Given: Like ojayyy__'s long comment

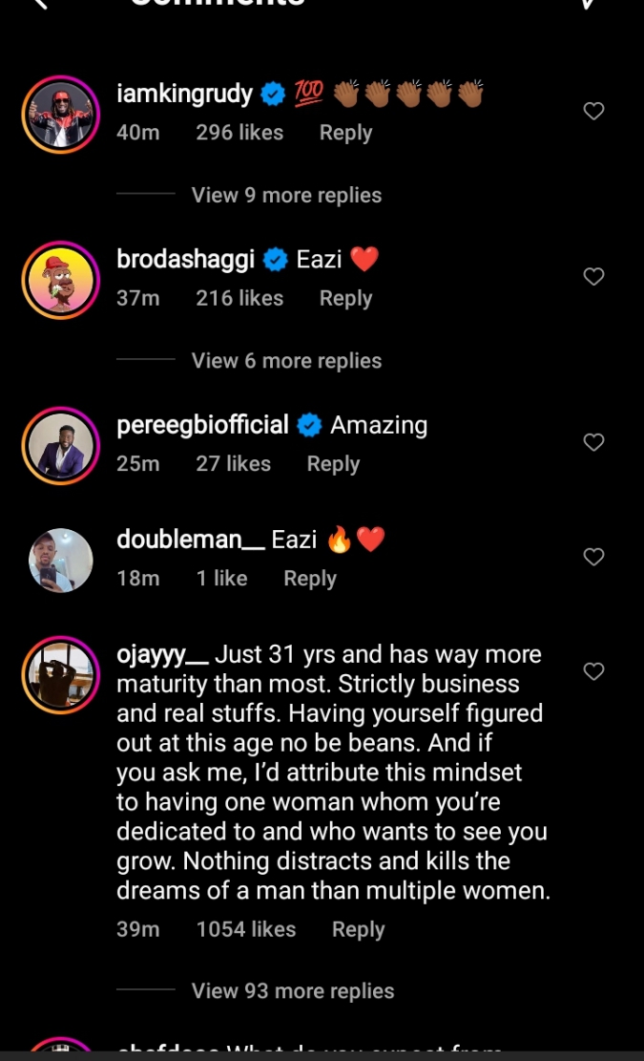Looking at the screenshot, I should click(x=593, y=671).
